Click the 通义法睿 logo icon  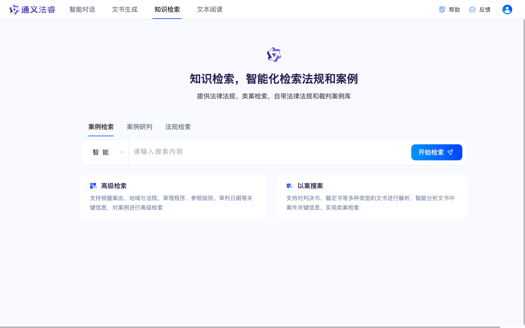click(x=14, y=9)
